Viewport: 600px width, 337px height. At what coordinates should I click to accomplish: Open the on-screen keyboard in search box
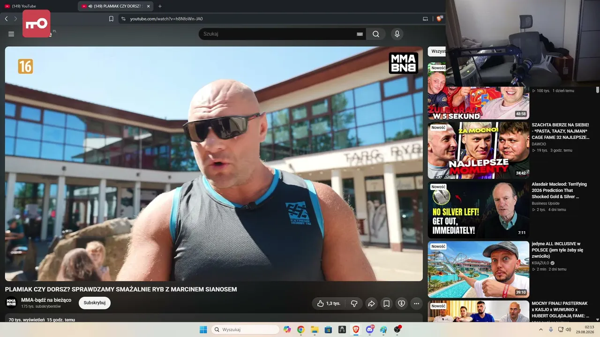[x=360, y=34]
